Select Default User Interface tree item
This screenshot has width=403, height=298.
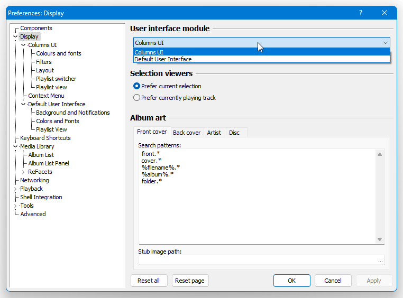pos(57,104)
